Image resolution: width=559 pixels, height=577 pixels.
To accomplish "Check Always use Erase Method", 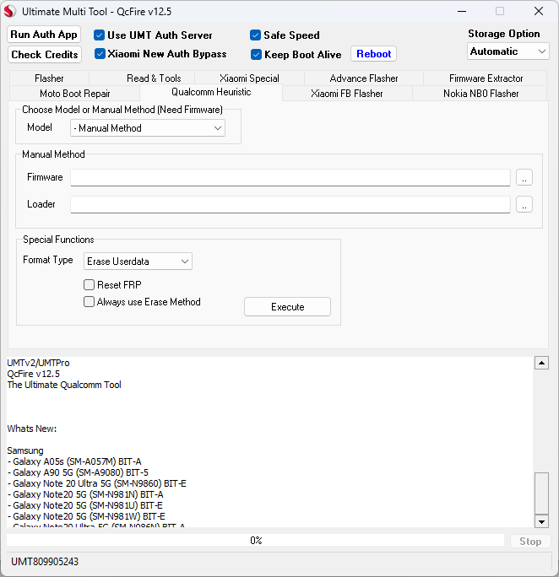I will coord(89,302).
